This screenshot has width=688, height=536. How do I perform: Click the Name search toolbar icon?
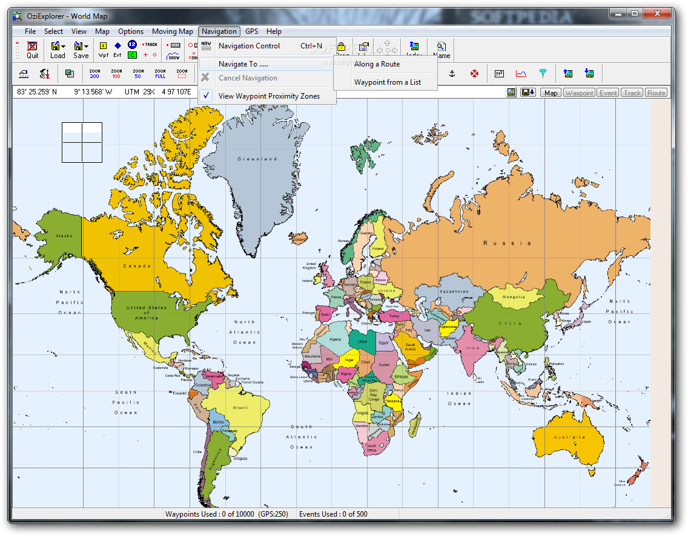point(442,50)
